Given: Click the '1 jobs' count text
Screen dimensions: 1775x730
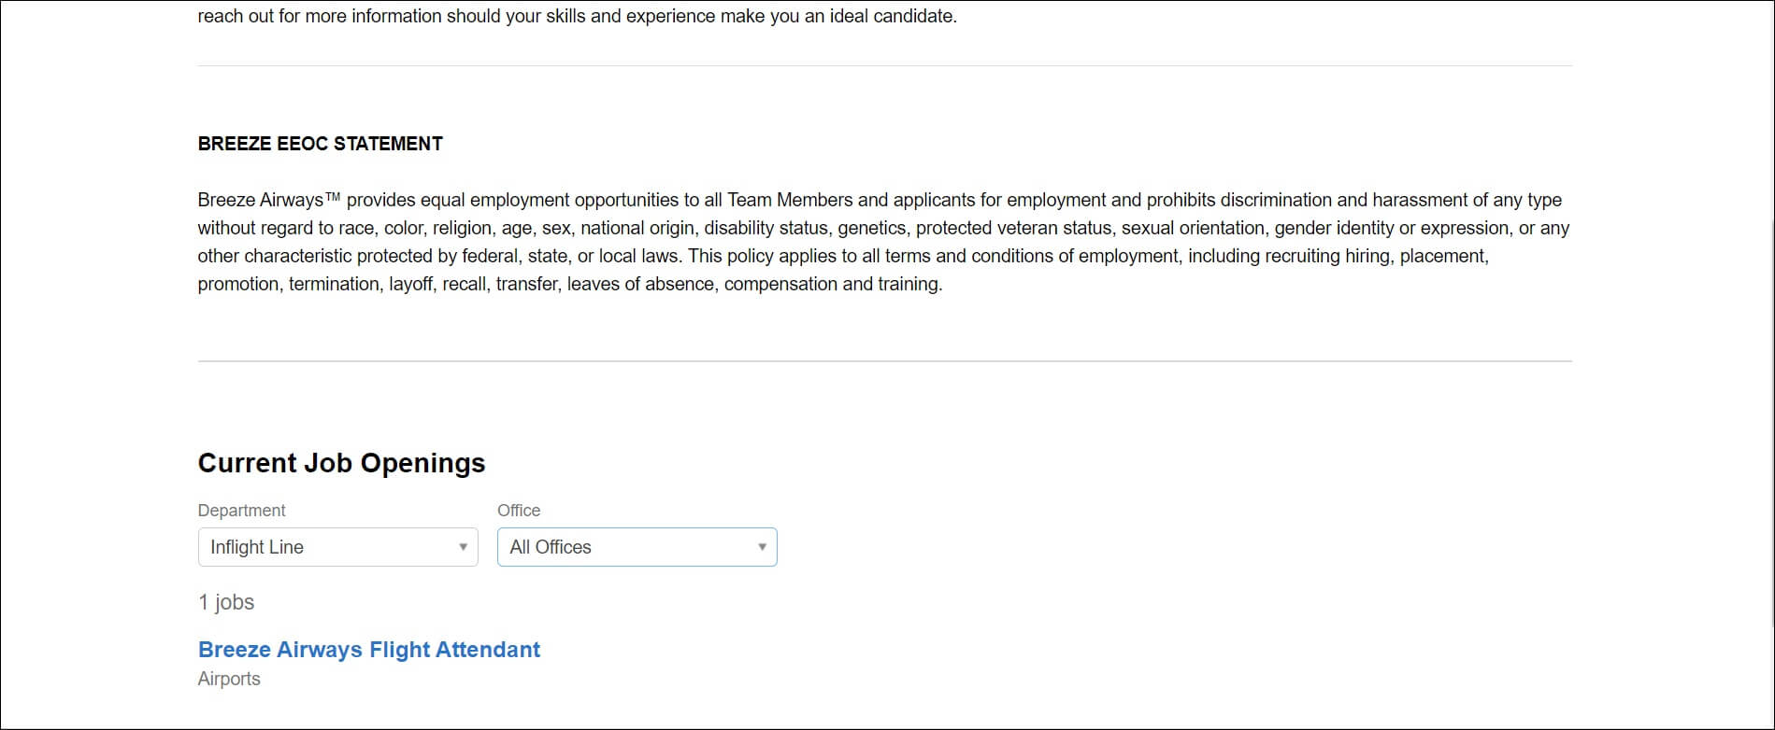Looking at the screenshot, I should [x=226, y=602].
